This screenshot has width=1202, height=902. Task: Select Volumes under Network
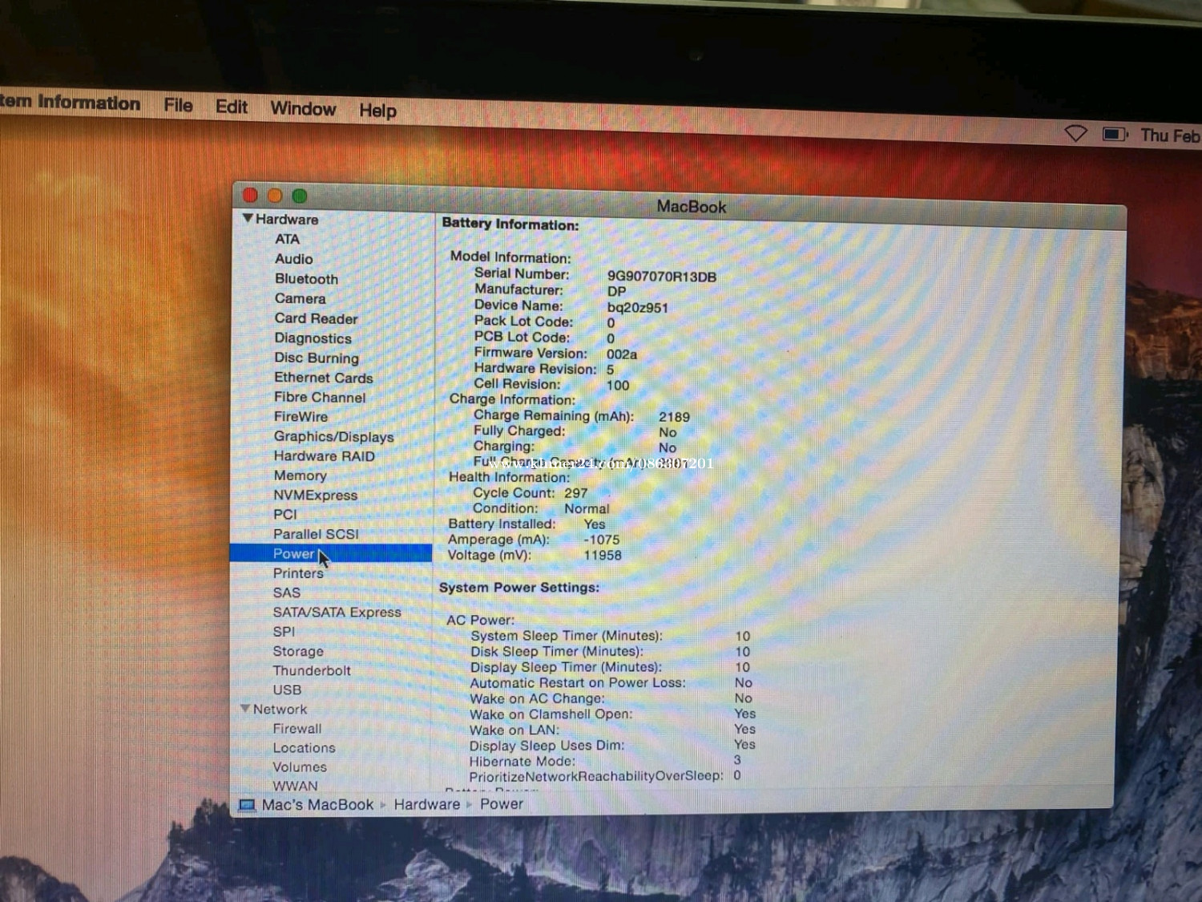pyautogui.click(x=300, y=767)
